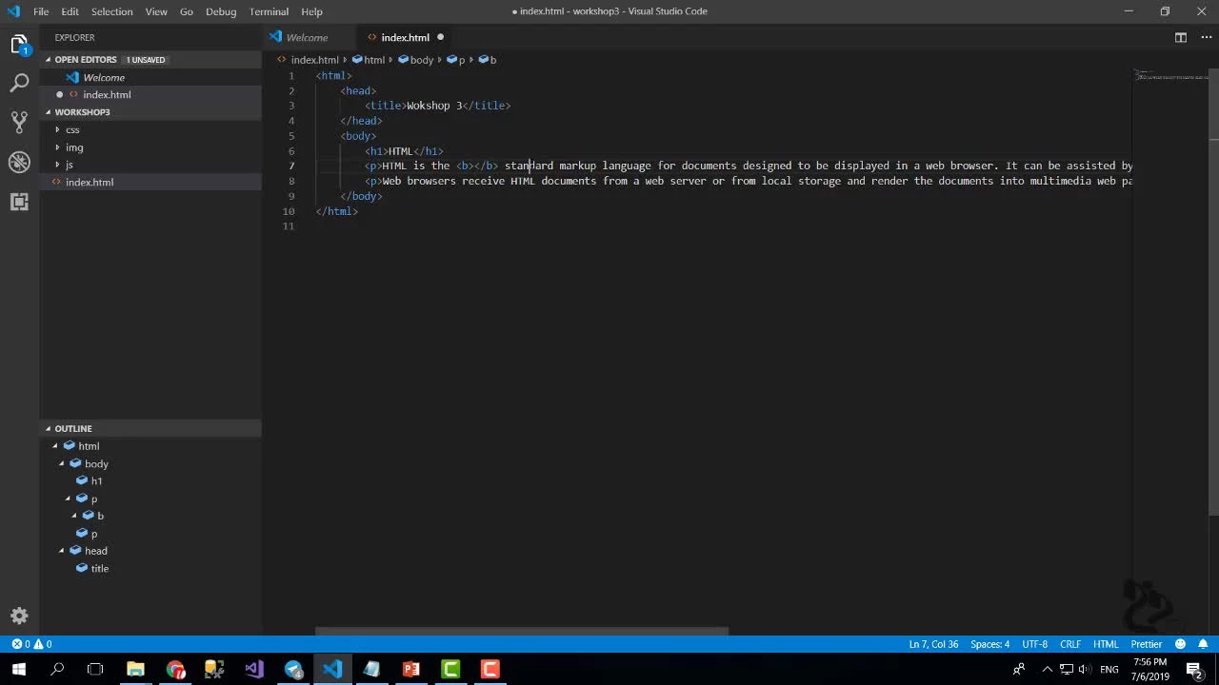The width and height of the screenshot is (1219, 685).
Task: Open the Go menu
Action: tap(187, 11)
